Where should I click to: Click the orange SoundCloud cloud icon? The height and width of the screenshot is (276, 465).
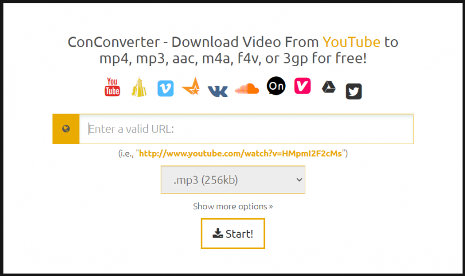[x=247, y=89]
